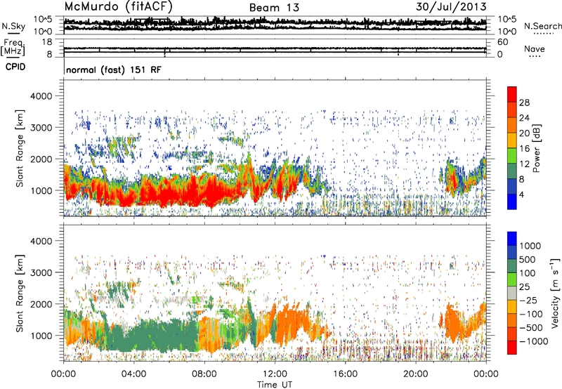This screenshot has height=389, width=562.
Task: Click the Slant Range label of velocity panel
Action: pos(20,293)
